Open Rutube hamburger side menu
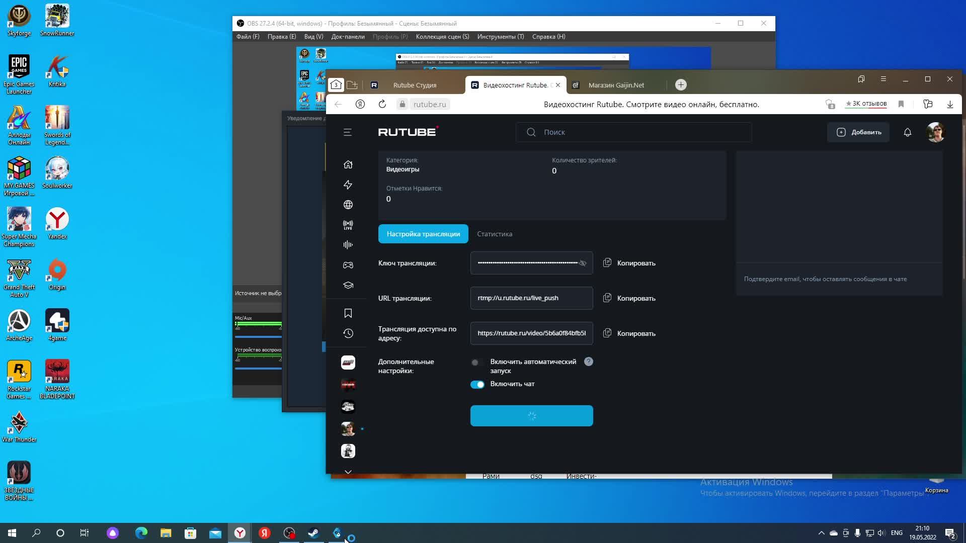Screen dimensions: 966x543 coord(348,132)
